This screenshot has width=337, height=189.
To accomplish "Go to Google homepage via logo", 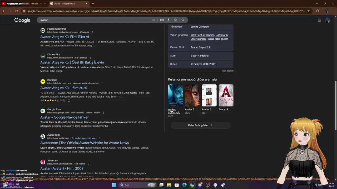I will tap(22, 20).
